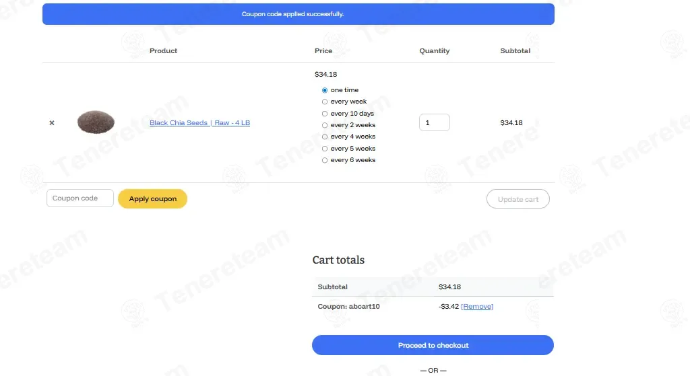Click the Update cart button
690x376 pixels.
[518, 199]
